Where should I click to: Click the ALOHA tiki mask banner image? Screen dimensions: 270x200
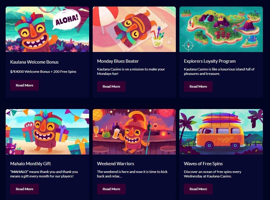click(47, 29)
